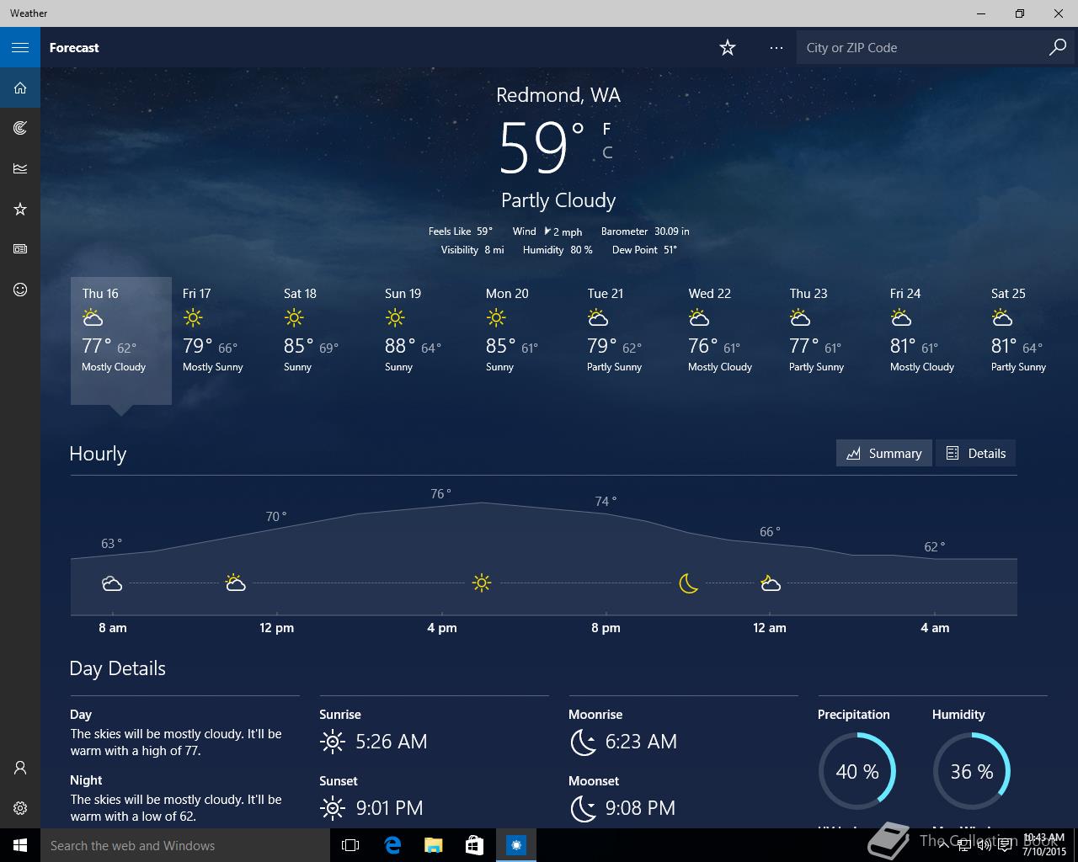Open the more options ellipsis
1078x862 pixels.
(x=776, y=48)
